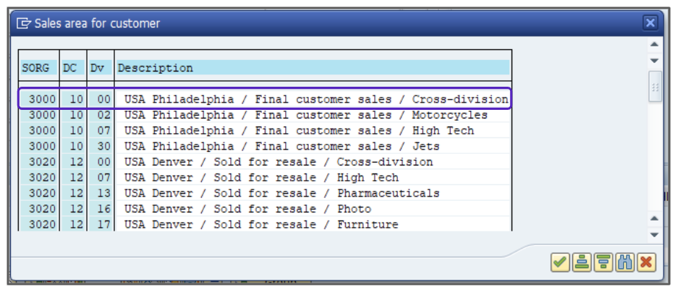Click the dialog icon beside the Sales area title
This screenshot has width=680, height=292.
click(x=24, y=24)
